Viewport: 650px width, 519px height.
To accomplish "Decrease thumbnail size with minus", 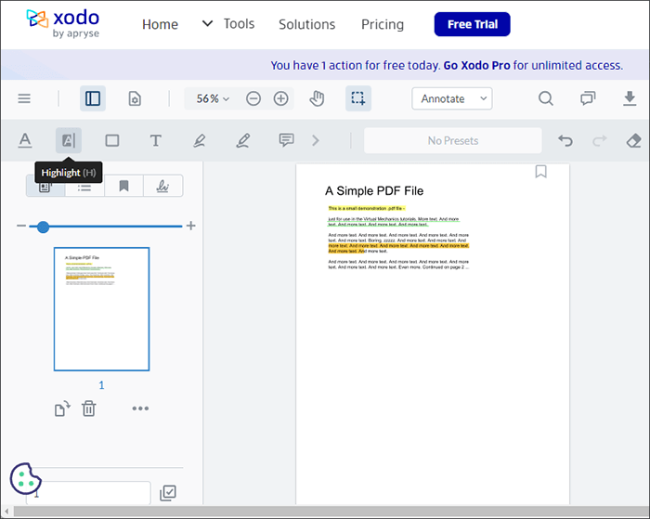I will pos(21,226).
